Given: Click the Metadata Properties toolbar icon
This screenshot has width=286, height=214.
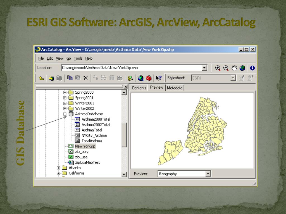Looking at the screenshot, I should pos(250,78).
